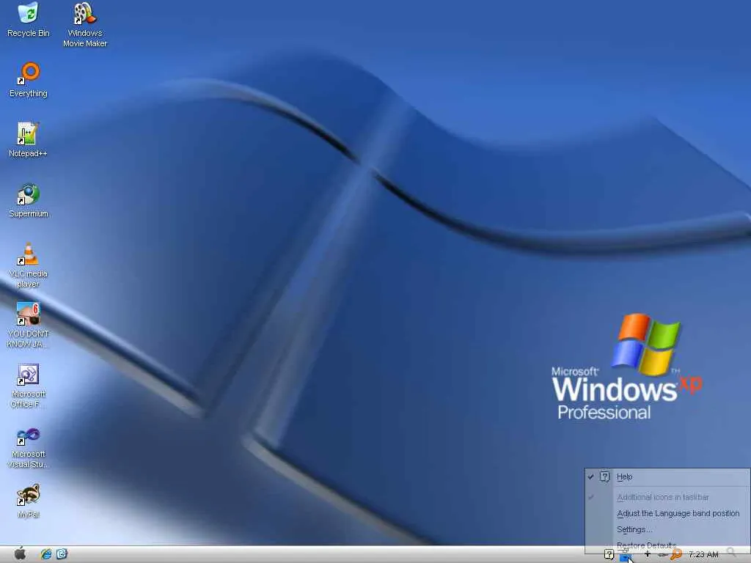Image resolution: width=751 pixels, height=563 pixels.
Task: Choose Adjust the Language band position
Action: 667,513
